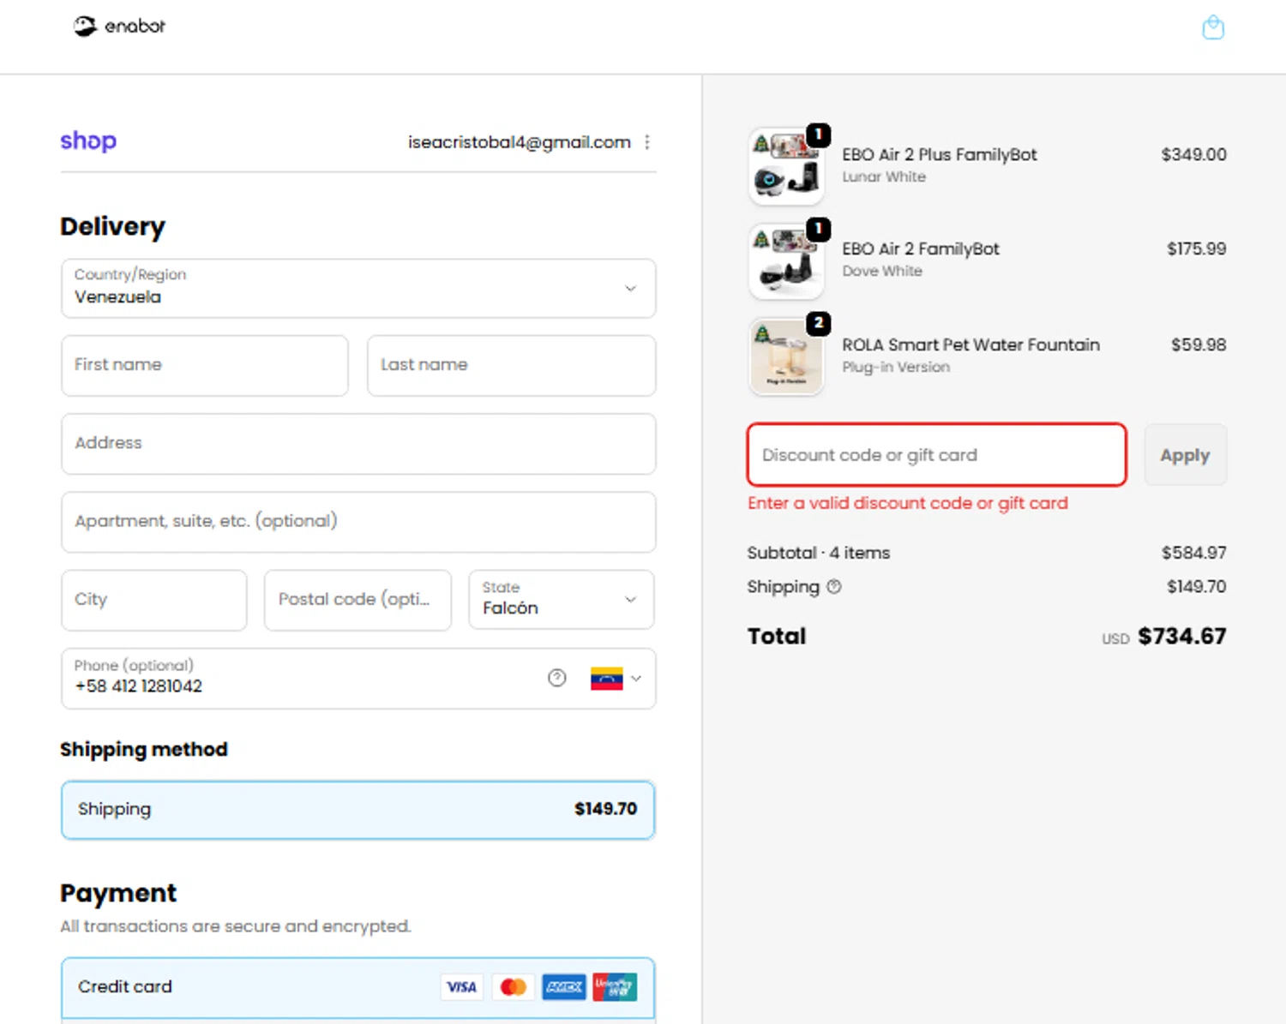
Task: Click the total amount $734.67
Action: [1182, 637]
